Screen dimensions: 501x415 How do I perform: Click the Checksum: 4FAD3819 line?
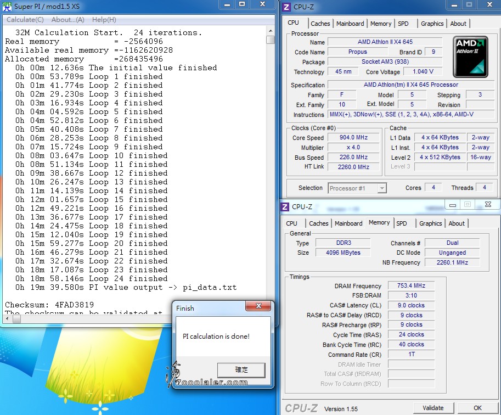coord(49,305)
